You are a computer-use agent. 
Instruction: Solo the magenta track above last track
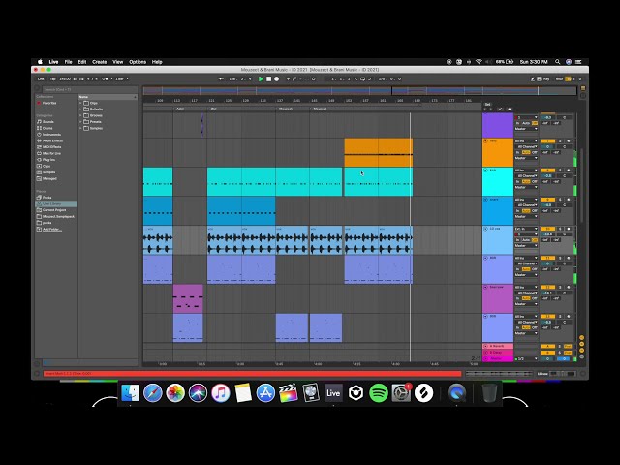click(560, 288)
